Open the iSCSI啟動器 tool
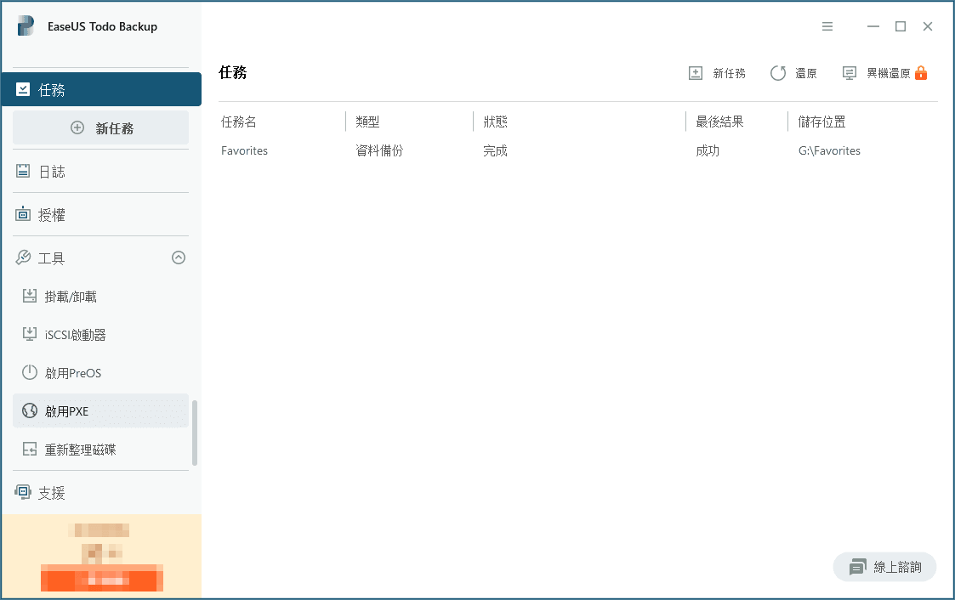 76,334
